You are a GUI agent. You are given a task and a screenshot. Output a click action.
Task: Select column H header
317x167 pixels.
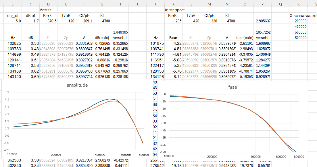coord(120,4)
